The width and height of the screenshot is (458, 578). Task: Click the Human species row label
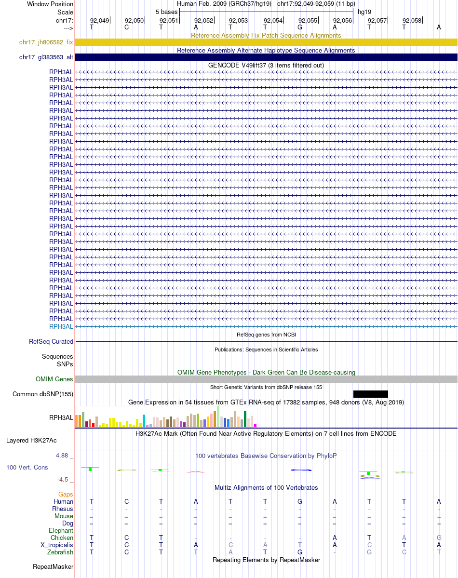point(64,502)
